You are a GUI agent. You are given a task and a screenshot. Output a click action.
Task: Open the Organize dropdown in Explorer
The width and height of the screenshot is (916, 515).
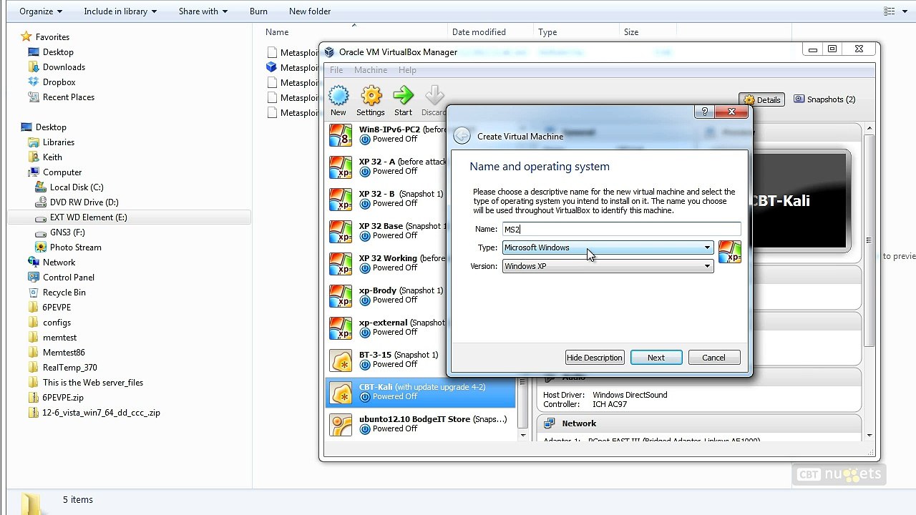41,11
